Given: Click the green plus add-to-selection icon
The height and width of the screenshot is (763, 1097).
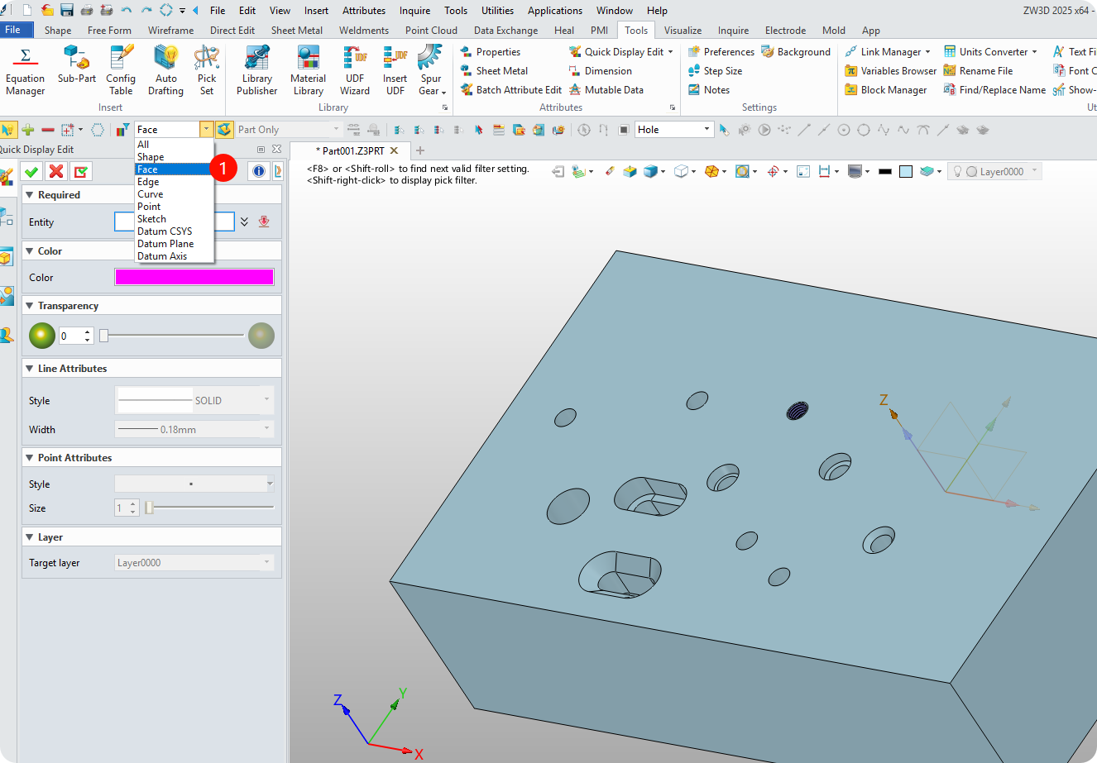Looking at the screenshot, I should pos(28,130).
